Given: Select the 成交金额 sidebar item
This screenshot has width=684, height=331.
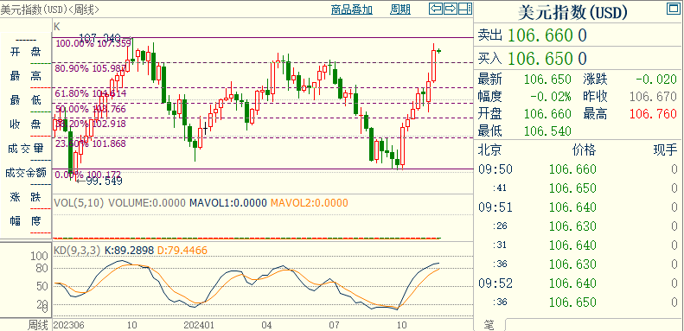Looking at the screenshot, I should pyautogui.click(x=25, y=173).
